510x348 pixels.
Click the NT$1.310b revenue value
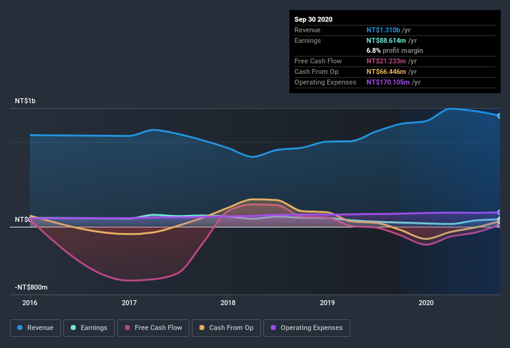(x=383, y=30)
